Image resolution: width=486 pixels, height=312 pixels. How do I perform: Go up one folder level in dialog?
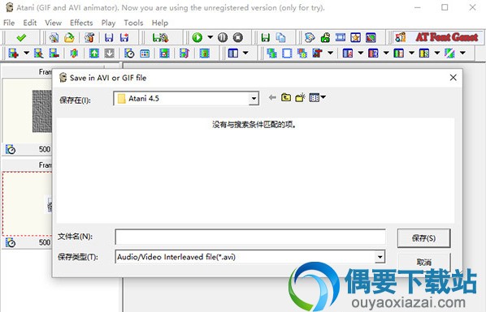286,98
